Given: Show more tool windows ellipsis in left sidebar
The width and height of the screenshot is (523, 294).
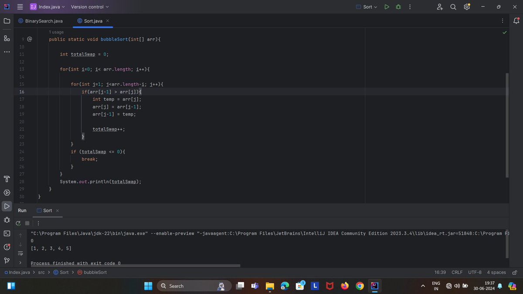Looking at the screenshot, I should 7,52.
